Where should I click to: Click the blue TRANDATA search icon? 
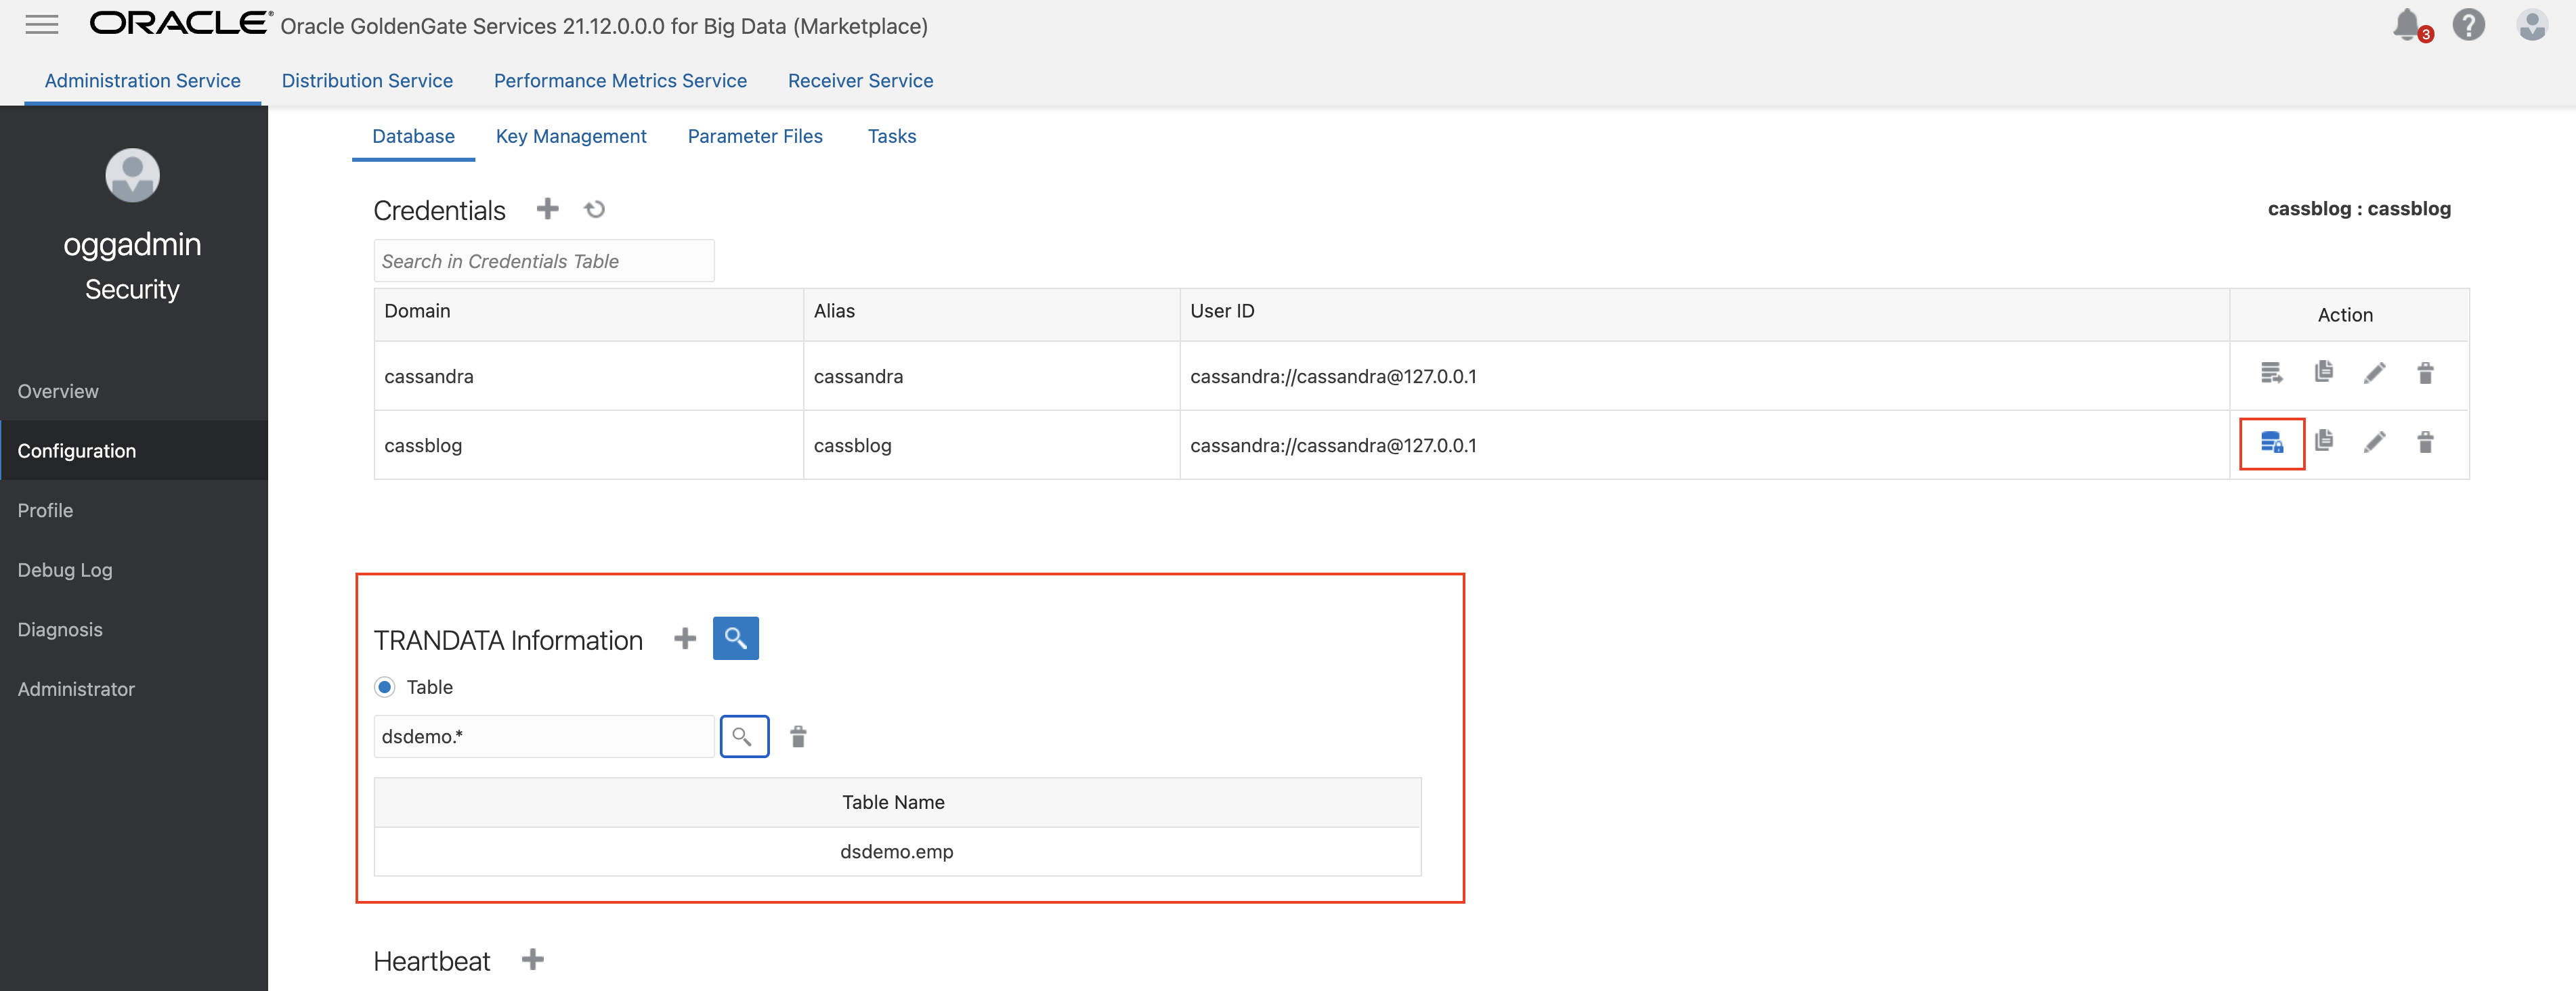tap(735, 638)
